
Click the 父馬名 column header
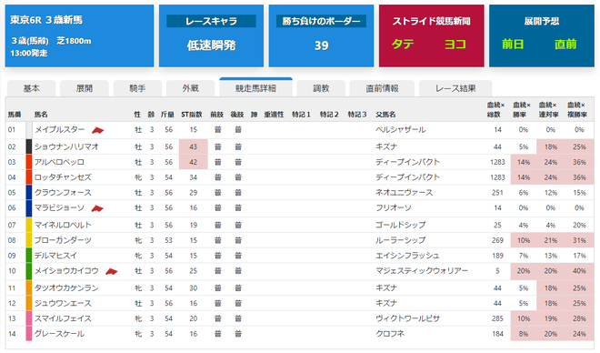(x=385, y=115)
